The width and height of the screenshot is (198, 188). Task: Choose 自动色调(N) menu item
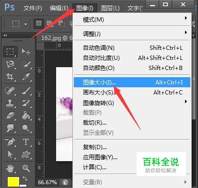132,48
